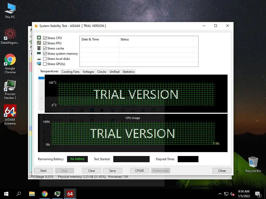Select the Google Chrome desktop shortcut
Screen dimensions: 266x199
(x=10, y=64)
